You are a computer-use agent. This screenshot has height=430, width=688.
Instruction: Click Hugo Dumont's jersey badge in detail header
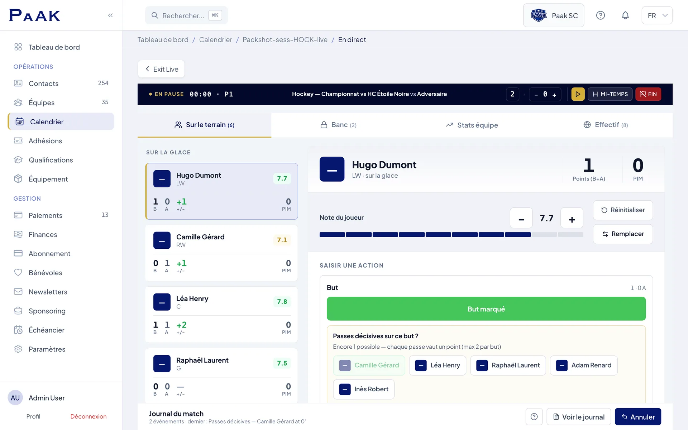point(332,169)
